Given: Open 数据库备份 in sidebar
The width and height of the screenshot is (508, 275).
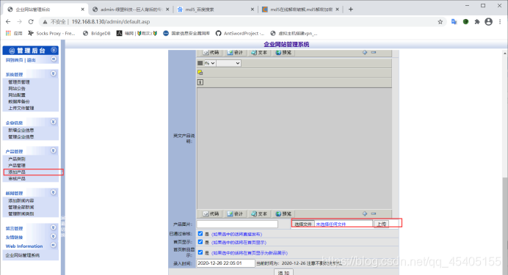Looking at the screenshot, I should click(19, 102).
